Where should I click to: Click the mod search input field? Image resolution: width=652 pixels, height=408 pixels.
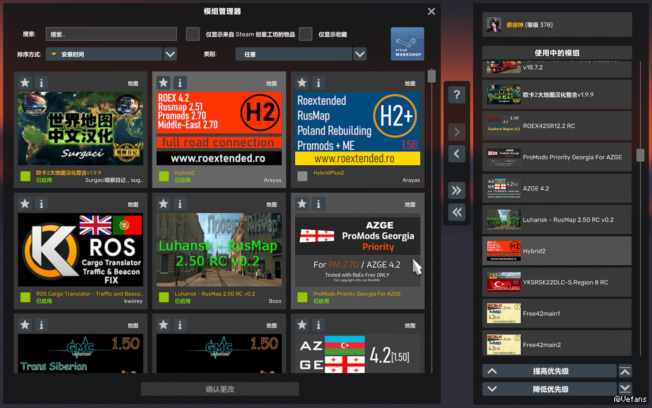(x=111, y=34)
